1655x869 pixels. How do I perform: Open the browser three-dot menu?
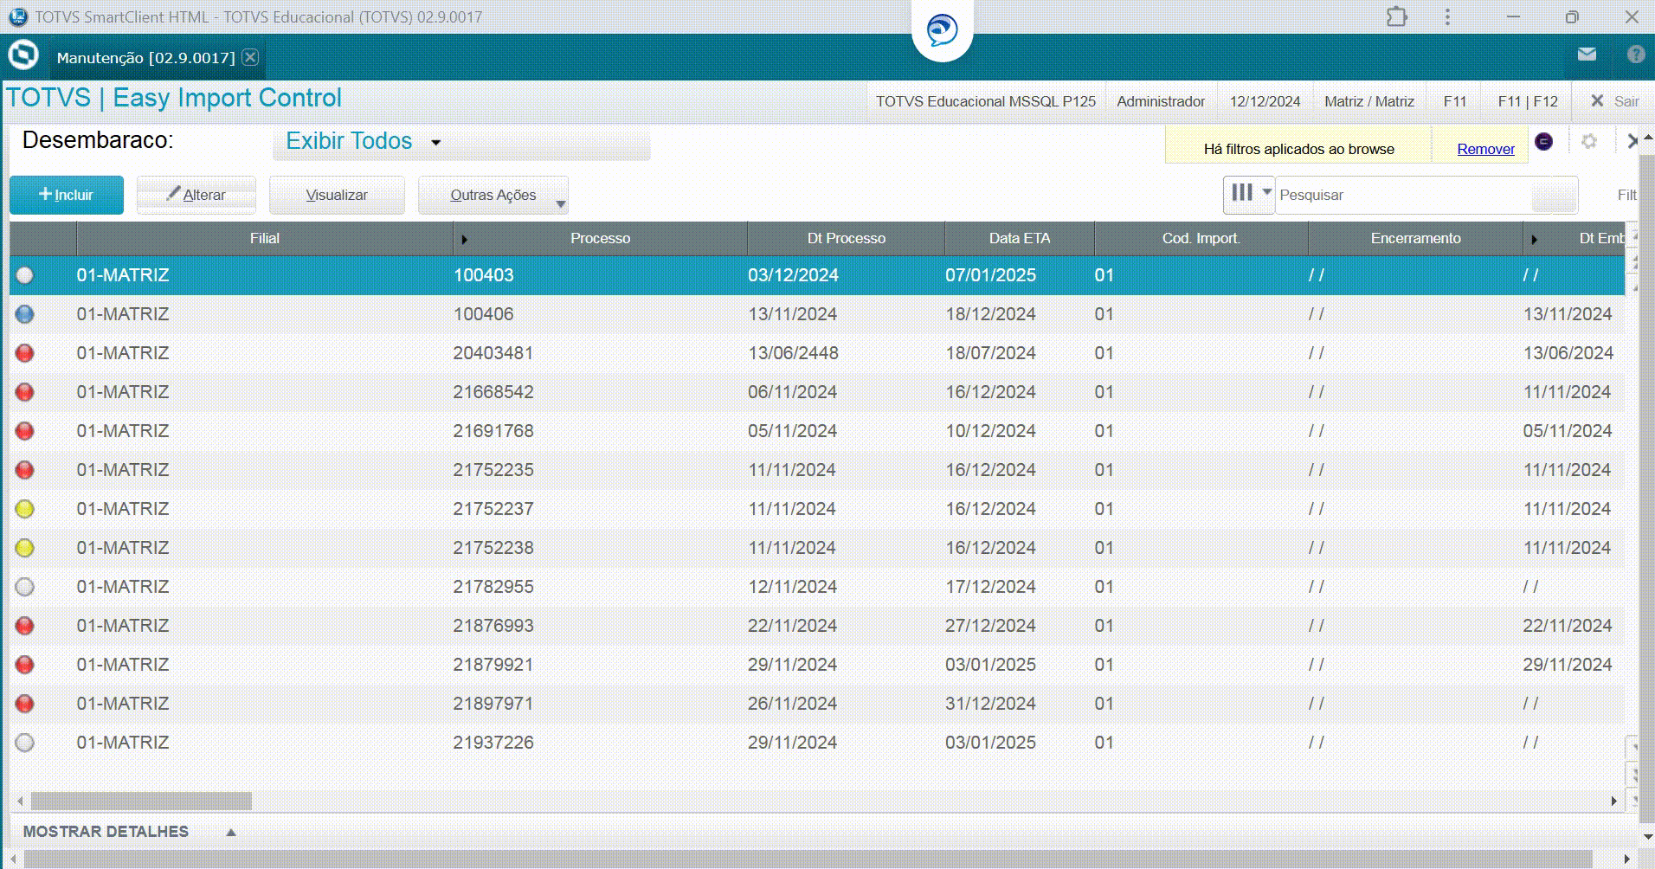point(1447,16)
